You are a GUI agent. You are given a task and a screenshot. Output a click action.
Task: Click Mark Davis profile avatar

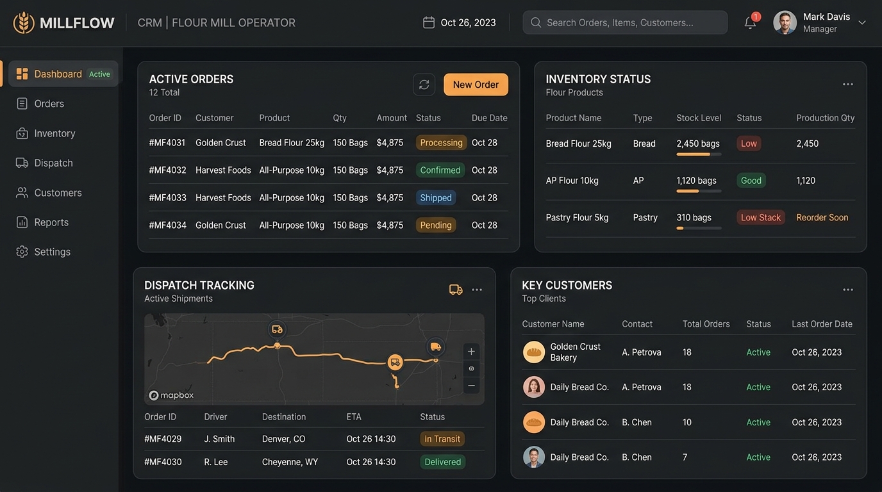point(785,22)
